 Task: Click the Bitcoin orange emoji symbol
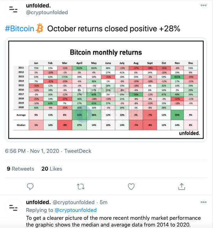(x=39, y=28)
